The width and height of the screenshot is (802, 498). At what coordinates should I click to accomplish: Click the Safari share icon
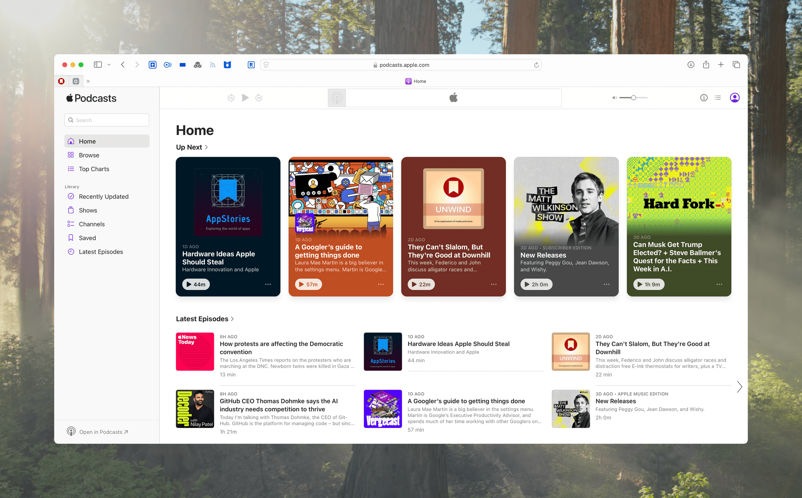click(x=706, y=65)
